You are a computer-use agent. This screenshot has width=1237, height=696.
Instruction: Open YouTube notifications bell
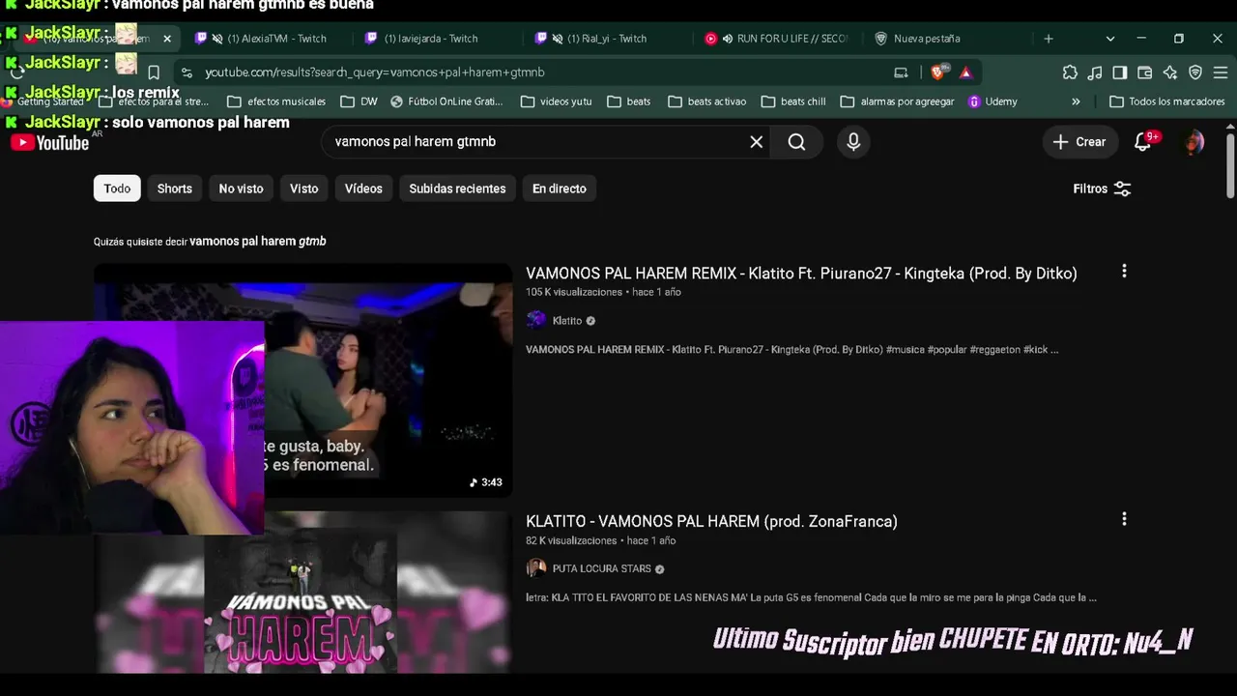[x=1144, y=142]
